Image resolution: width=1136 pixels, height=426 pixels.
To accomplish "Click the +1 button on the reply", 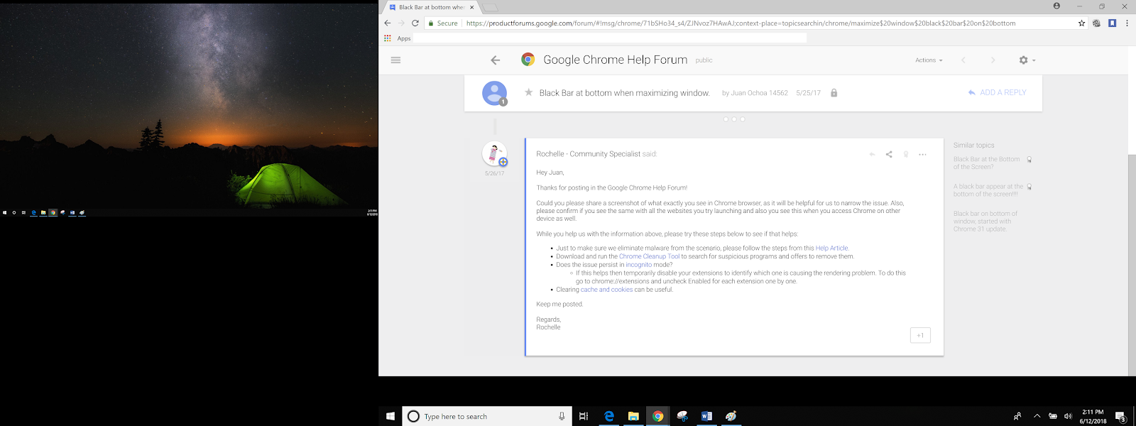I will coord(920,335).
